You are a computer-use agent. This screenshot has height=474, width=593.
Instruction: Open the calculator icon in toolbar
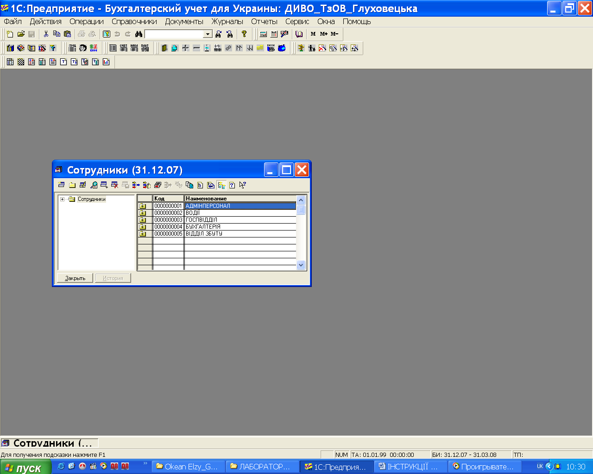click(x=263, y=34)
